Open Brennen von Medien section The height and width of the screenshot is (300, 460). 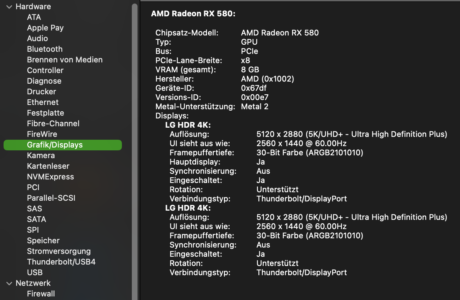[x=65, y=60]
